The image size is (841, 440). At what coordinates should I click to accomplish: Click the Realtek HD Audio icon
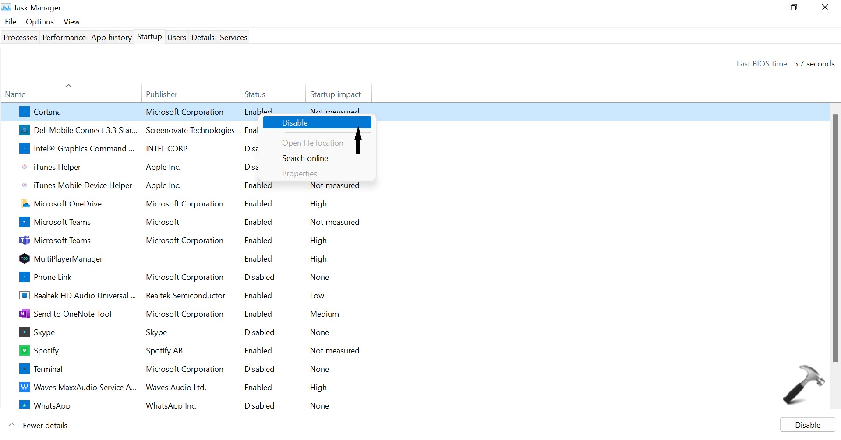pyautogui.click(x=25, y=296)
